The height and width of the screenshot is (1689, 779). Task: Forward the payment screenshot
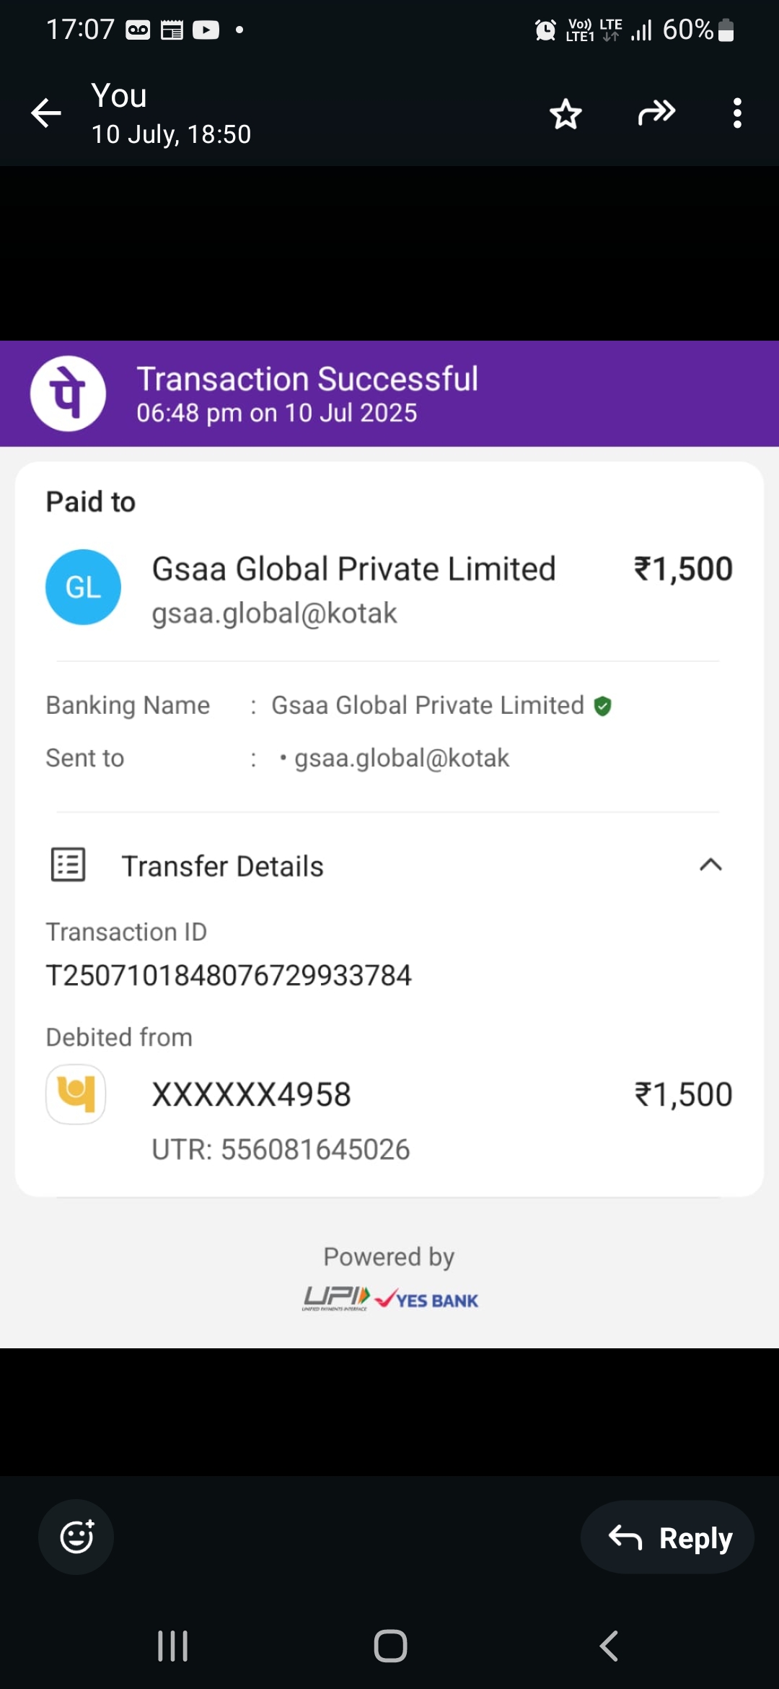pyautogui.click(x=656, y=113)
